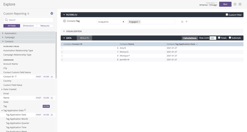The image size is (247, 132).
Task: Open the grid apps icon near Run
Action: pyautogui.click(x=240, y=4)
